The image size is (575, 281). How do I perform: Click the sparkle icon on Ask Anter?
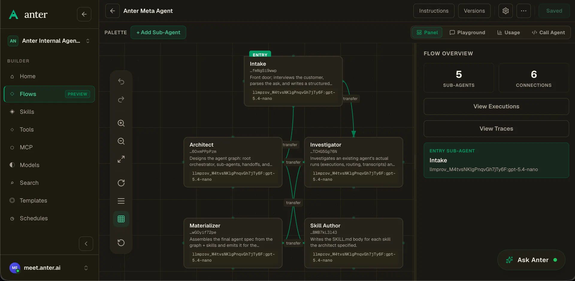point(509,260)
